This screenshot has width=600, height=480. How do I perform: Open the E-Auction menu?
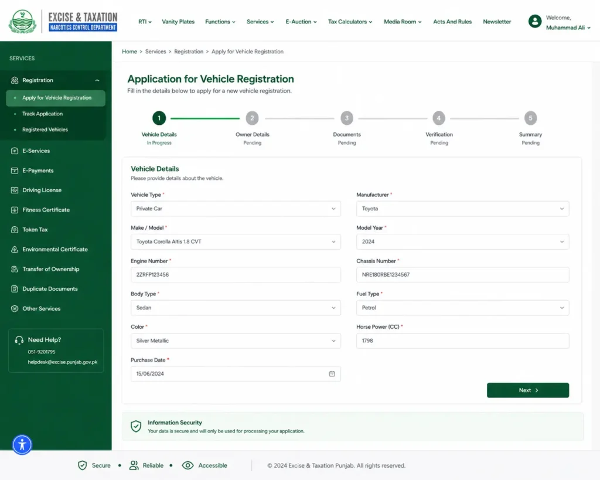(301, 22)
